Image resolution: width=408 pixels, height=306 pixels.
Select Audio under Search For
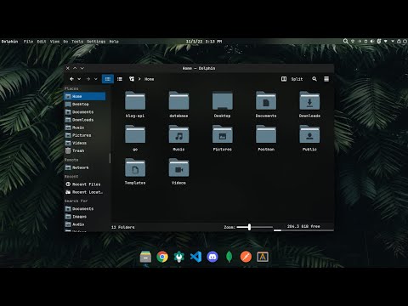85,224
